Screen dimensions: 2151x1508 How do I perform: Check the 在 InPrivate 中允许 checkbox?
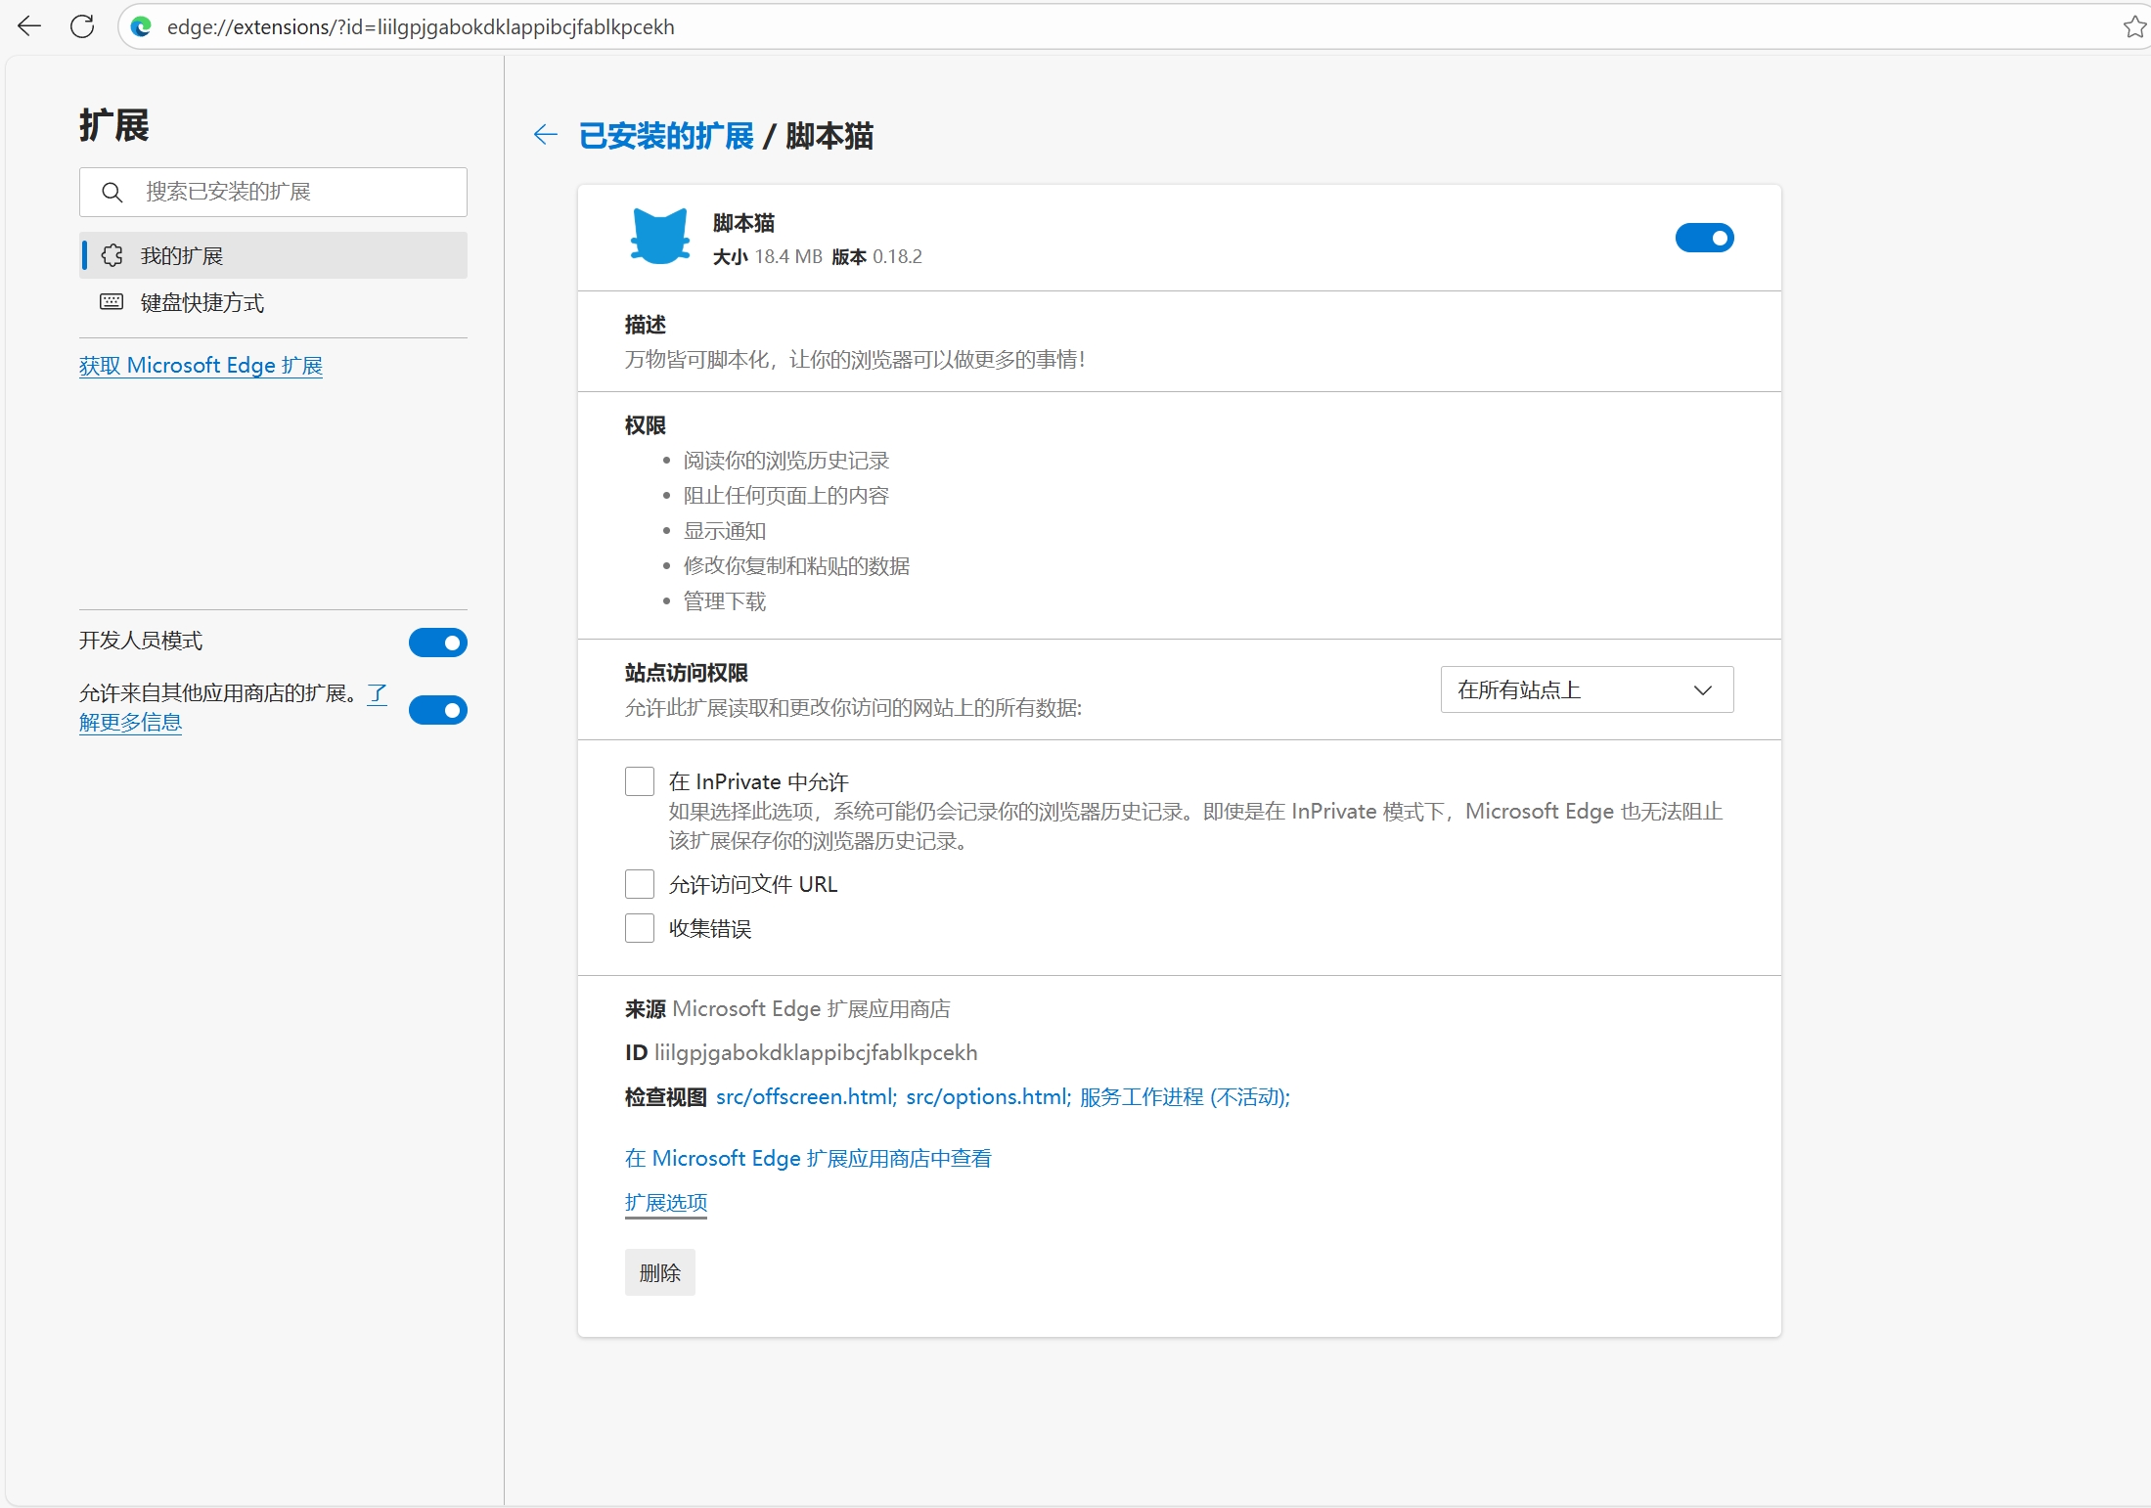pyautogui.click(x=640, y=781)
